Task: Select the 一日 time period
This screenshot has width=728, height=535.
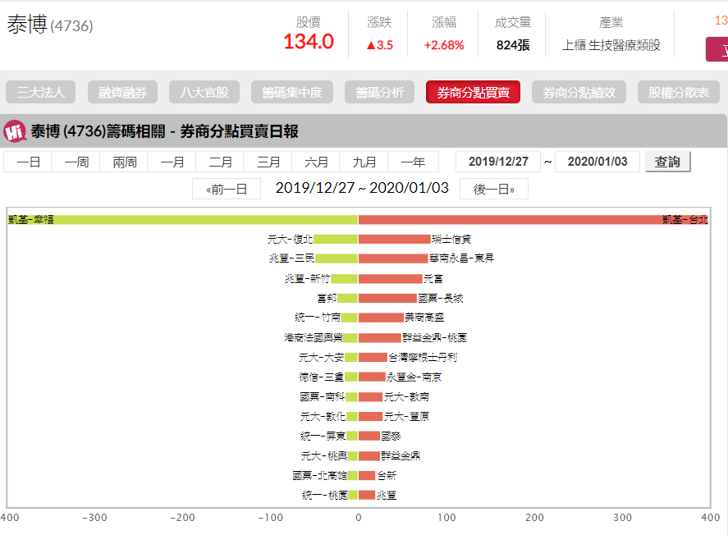Action: coord(30,161)
